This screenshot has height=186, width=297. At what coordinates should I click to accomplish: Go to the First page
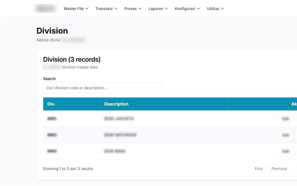point(259,169)
